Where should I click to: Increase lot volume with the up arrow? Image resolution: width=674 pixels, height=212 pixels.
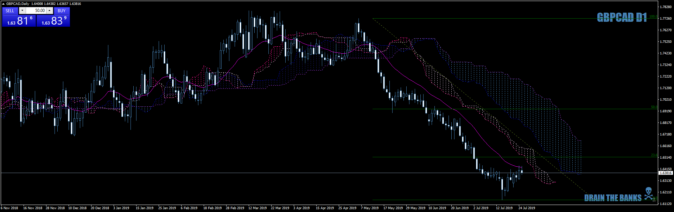point(50,11)
